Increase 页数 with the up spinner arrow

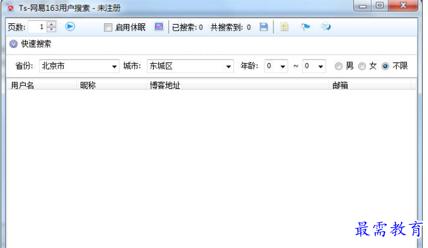(x=51, y=24)
